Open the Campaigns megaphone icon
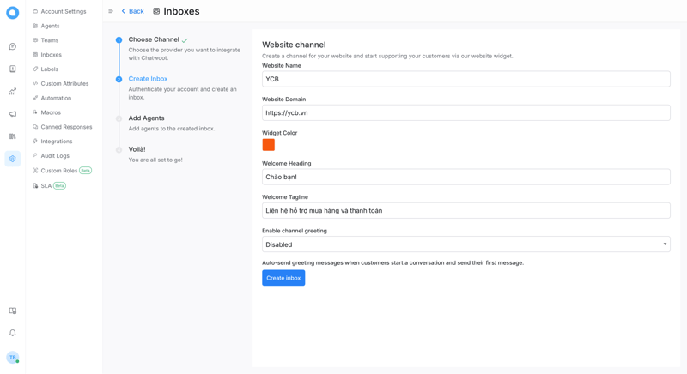The image size is (687, 374). (x=13, y=114)
